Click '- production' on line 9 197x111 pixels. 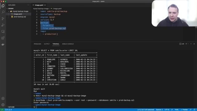click(x=49, y=34)
